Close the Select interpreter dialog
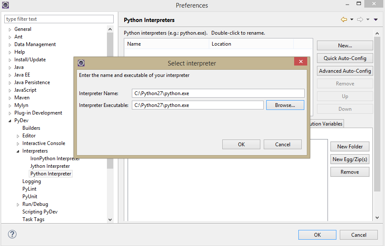Viewport: 385px width, 246px height. [x=300, y=61]
